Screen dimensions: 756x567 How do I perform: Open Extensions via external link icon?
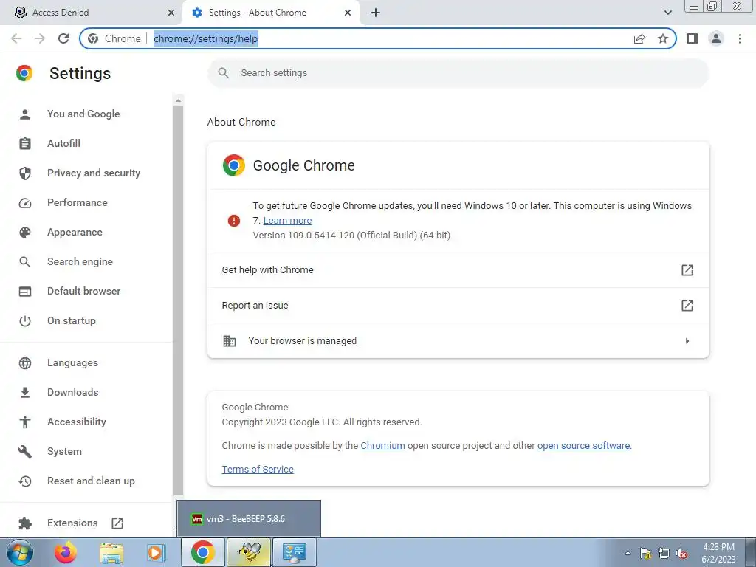point(117,523)
